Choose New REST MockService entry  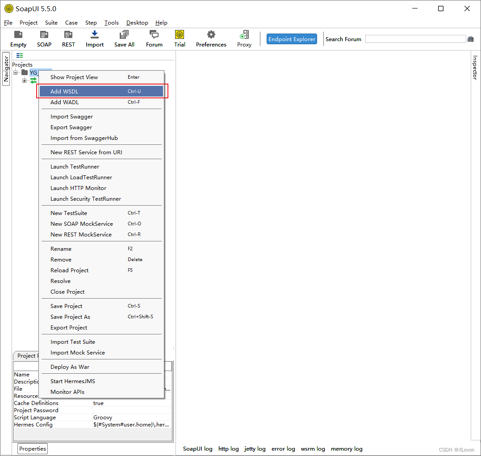pos(101,234)
